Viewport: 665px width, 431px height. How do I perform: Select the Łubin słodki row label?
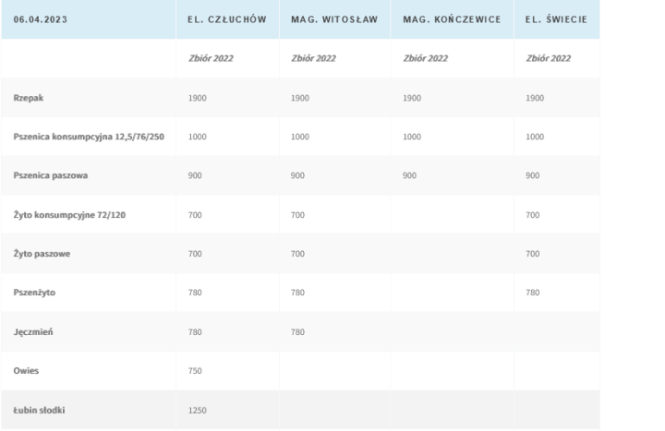pos(40,409)
